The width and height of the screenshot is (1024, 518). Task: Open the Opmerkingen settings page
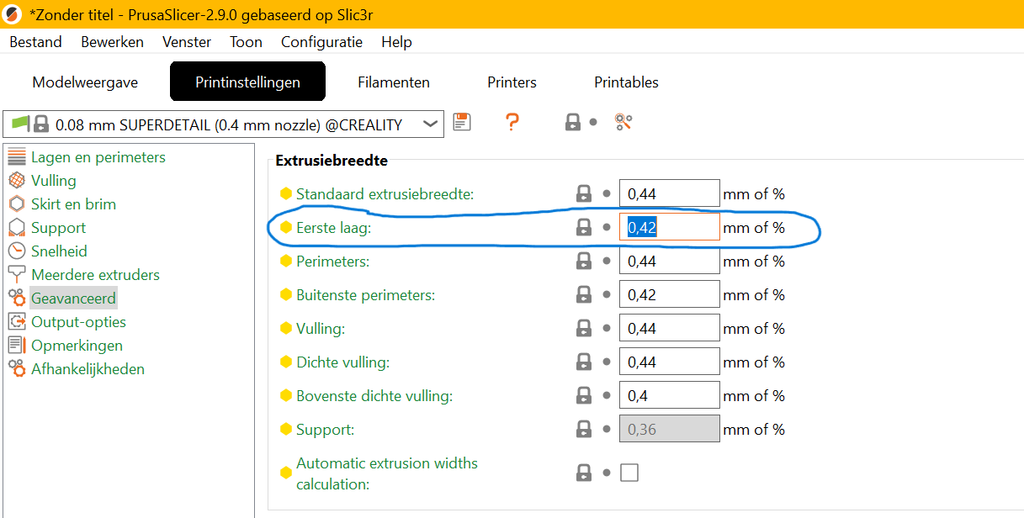(77, 346)
